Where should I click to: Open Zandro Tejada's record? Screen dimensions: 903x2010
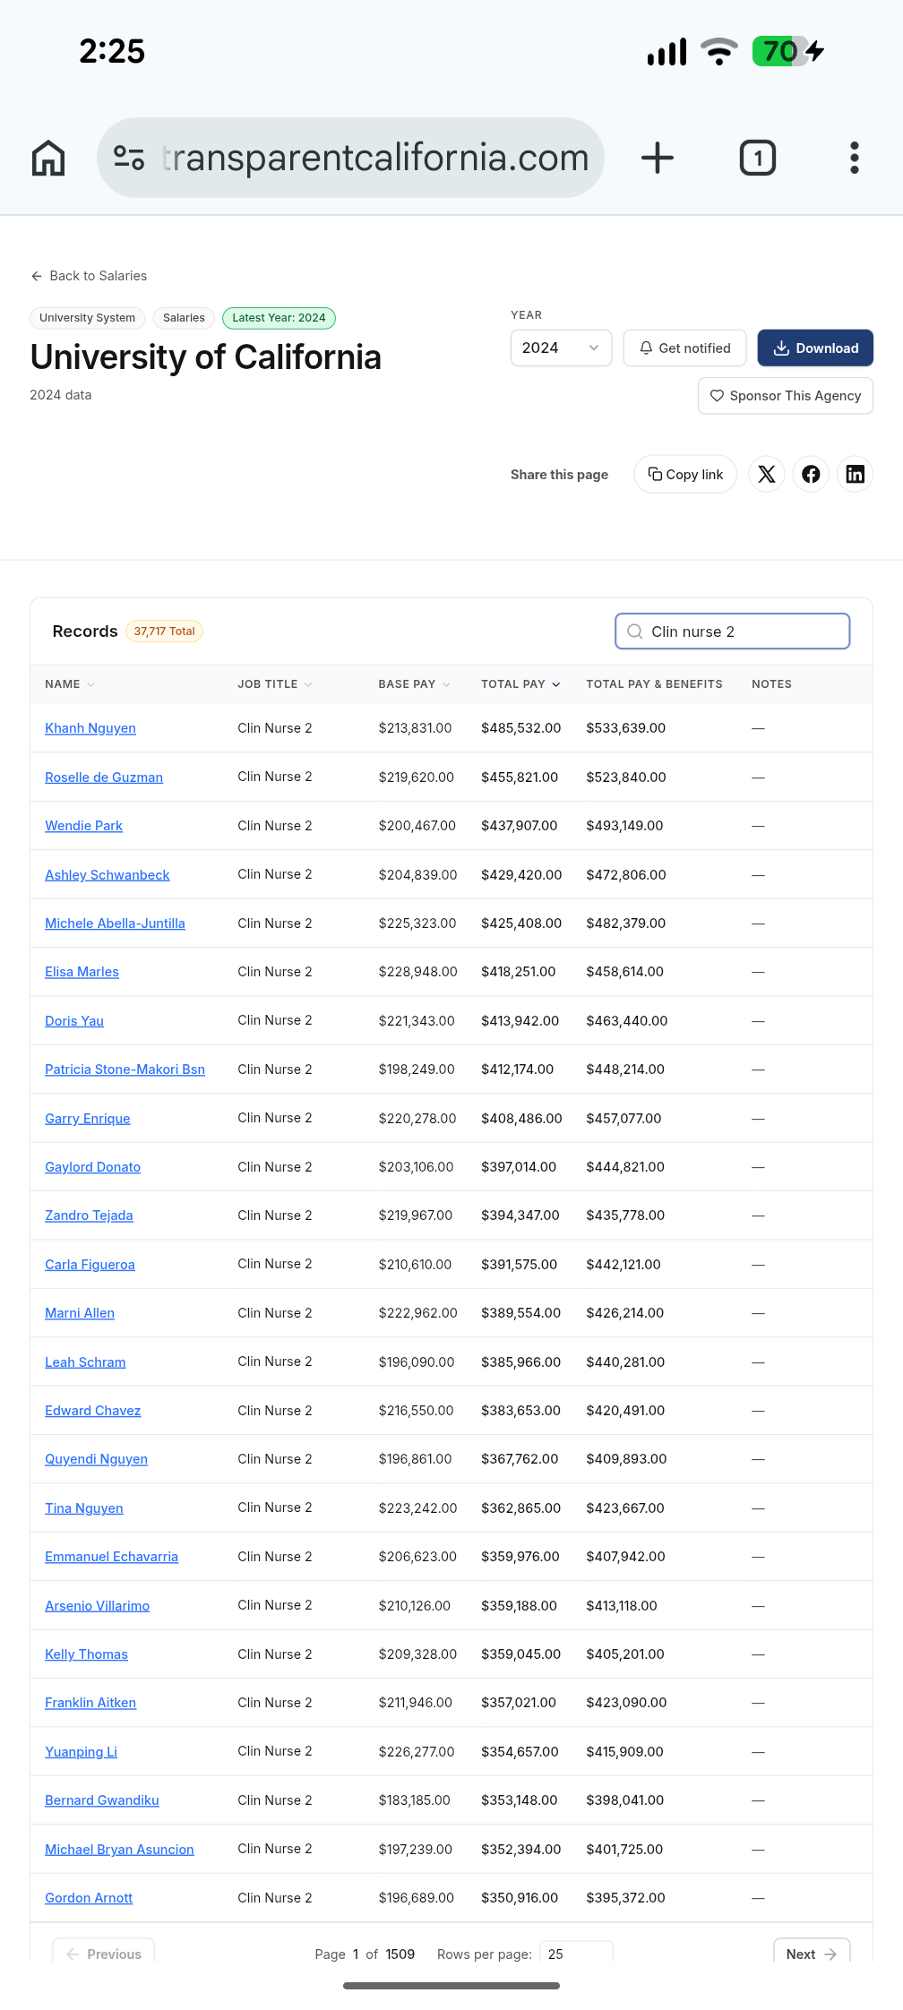pyautogui.click(x=89, y=1215)
